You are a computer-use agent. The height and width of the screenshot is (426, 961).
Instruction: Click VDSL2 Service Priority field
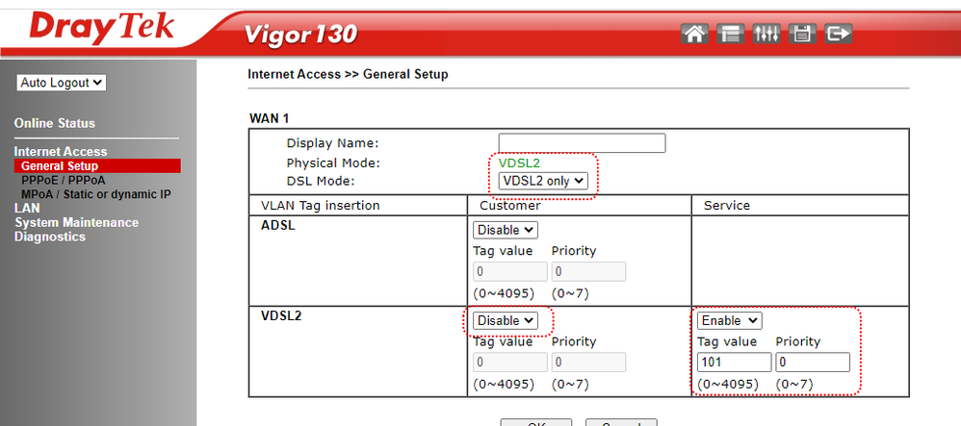click(x=813, y=363)
